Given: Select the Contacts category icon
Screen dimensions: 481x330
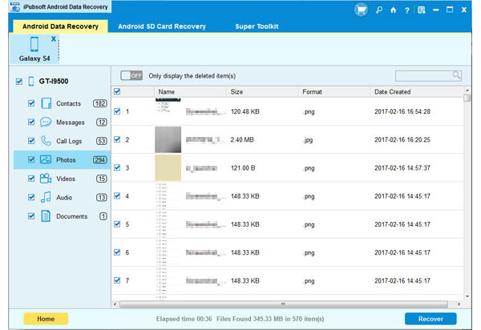Looking at the screenshot, I should click(x=46, y=103).
